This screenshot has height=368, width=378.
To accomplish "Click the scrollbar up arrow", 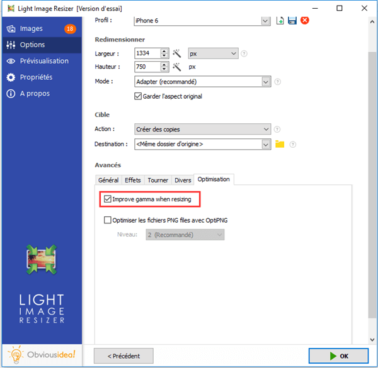I will 372,22.
